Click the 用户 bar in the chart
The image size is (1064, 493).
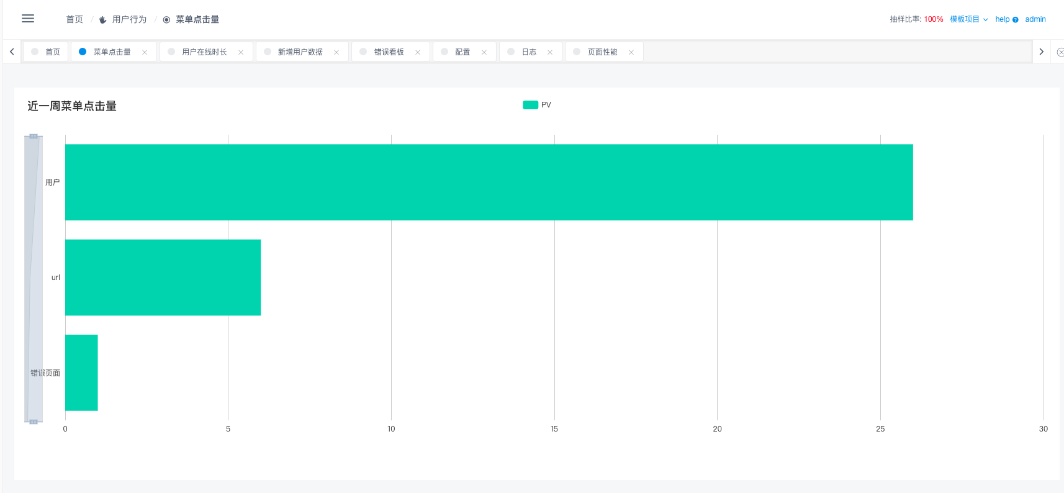(x=489, y=183)
